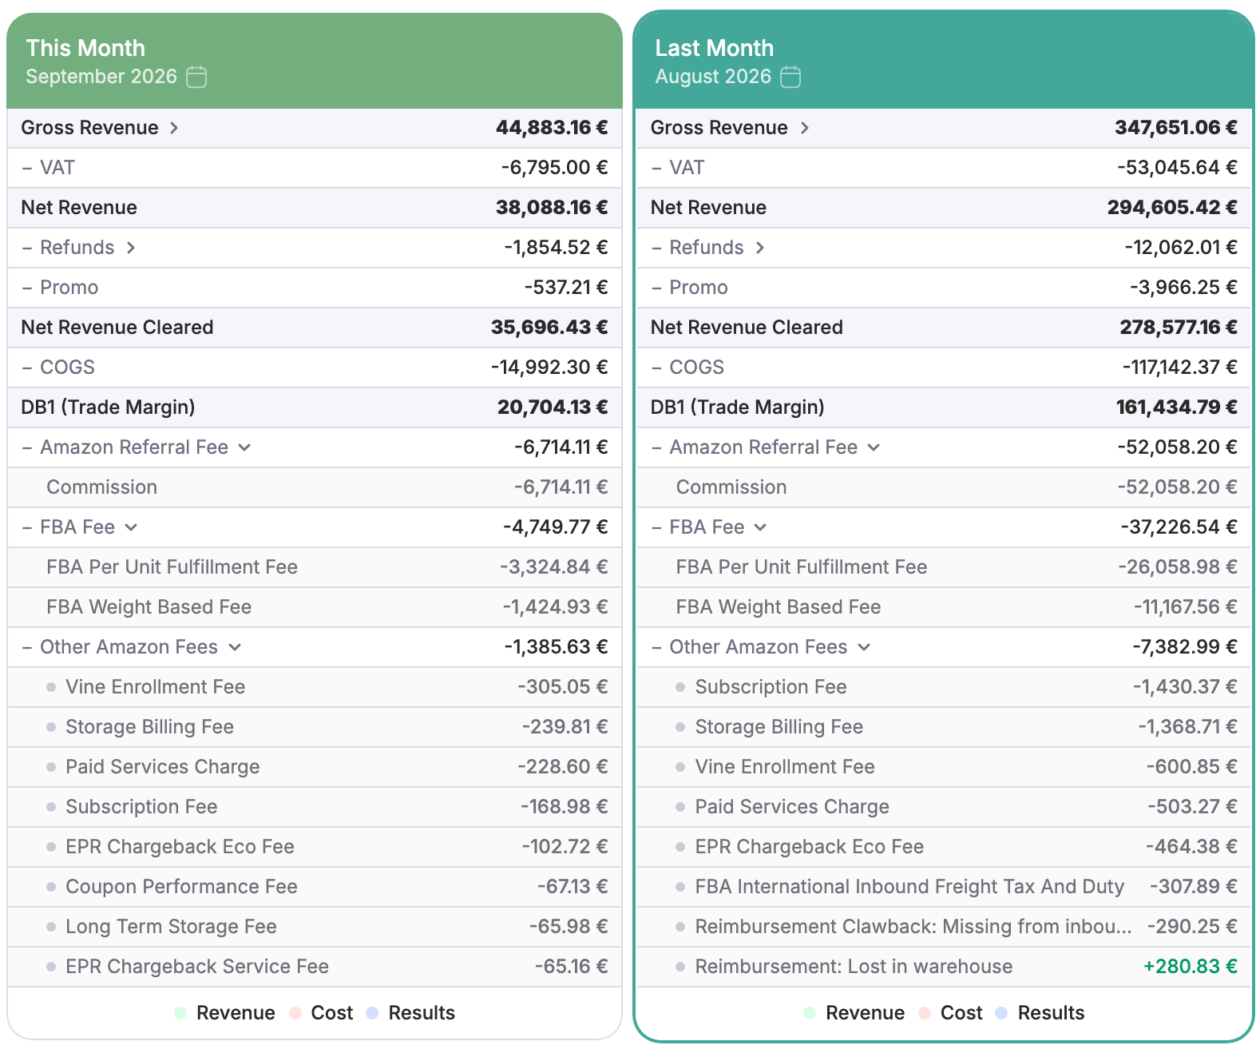Open the August 2026 calendar picker icon

coord(790,77)
